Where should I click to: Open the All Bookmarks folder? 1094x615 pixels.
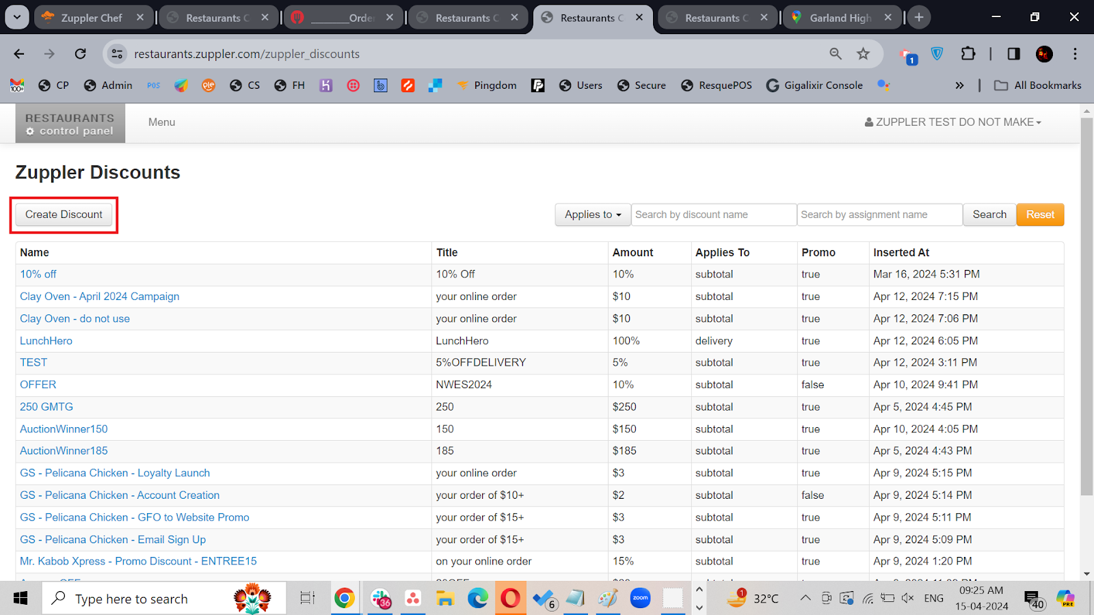click(1038, 85)
